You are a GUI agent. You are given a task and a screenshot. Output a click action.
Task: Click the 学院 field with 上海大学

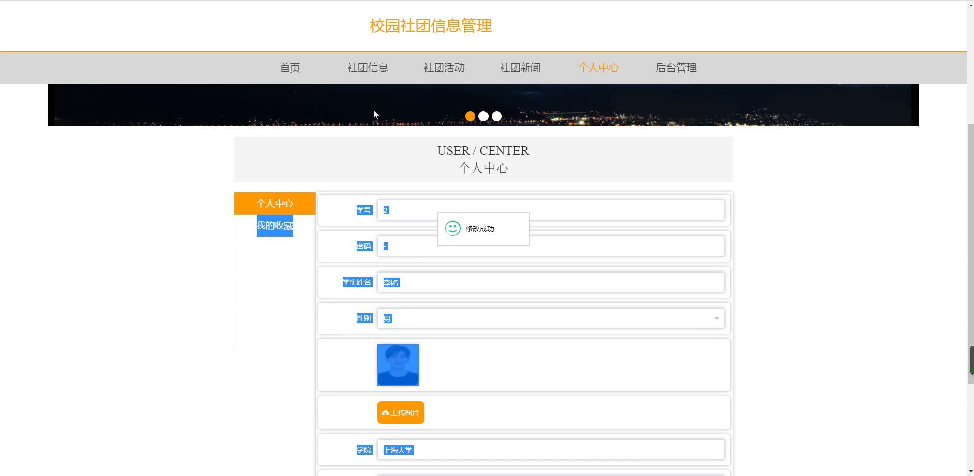click(x=551, y=450)
